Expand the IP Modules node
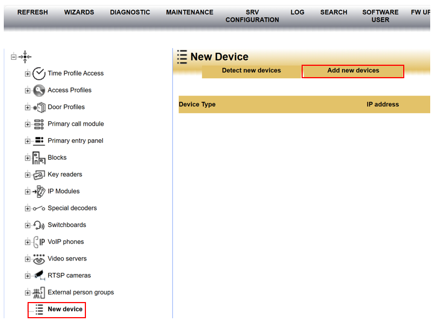The height and width of the screenshot is (322, 434). coord(28,191)
